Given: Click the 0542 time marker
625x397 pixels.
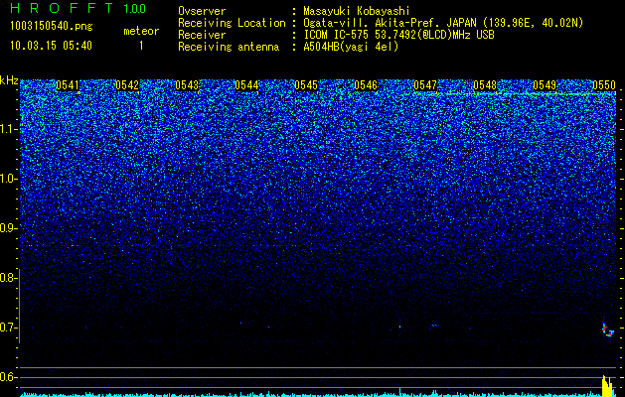Looking at the screenshot, I should coord(127,85).
